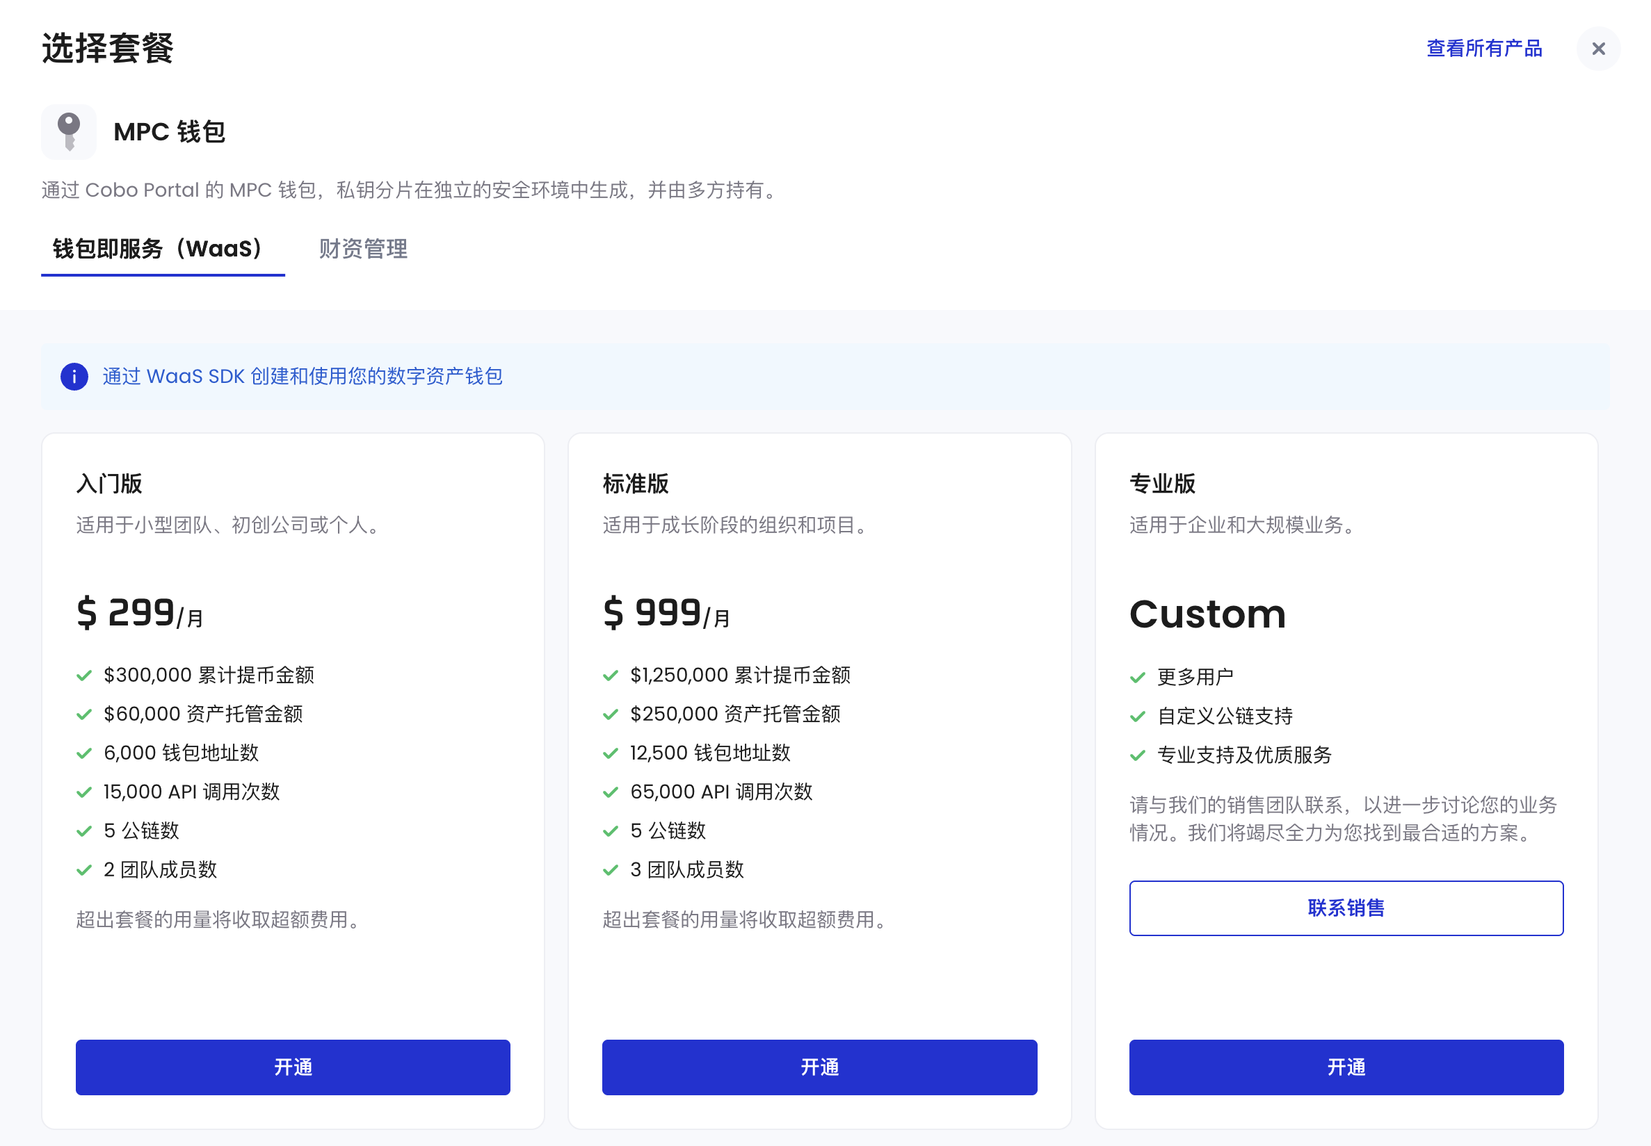Open the 查看所有产品 link
The height and width of the screenshot is (1146, 1651).
tap(1483, 49)
